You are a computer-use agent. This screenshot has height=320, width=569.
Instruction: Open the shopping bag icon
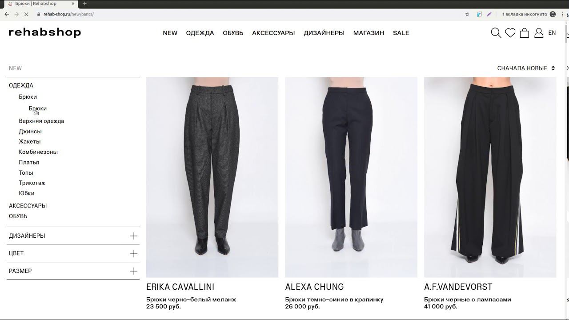[525, 33]
